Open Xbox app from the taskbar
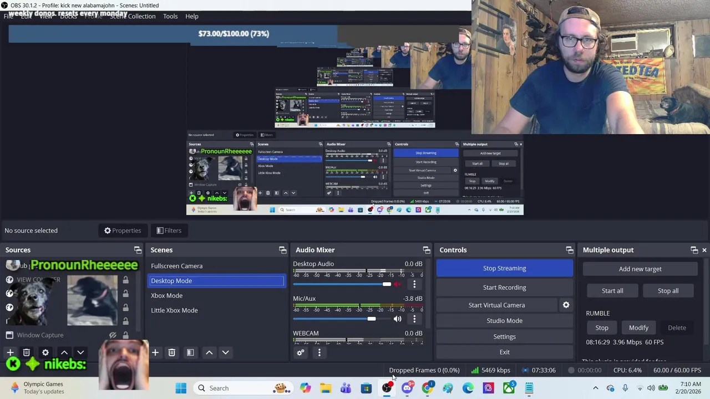 point(509,388)
